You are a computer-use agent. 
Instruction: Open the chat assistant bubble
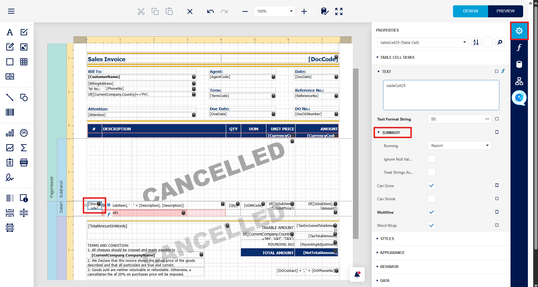tap(519, 98)
